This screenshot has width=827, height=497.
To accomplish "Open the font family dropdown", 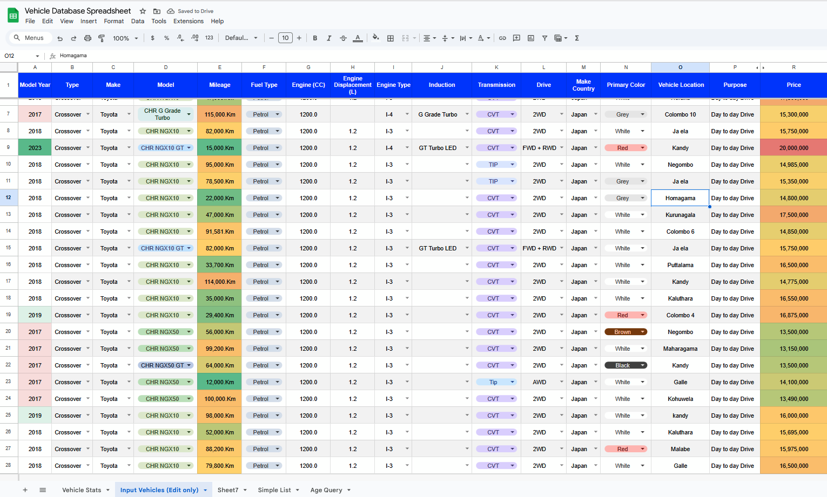I will point(241,38).
